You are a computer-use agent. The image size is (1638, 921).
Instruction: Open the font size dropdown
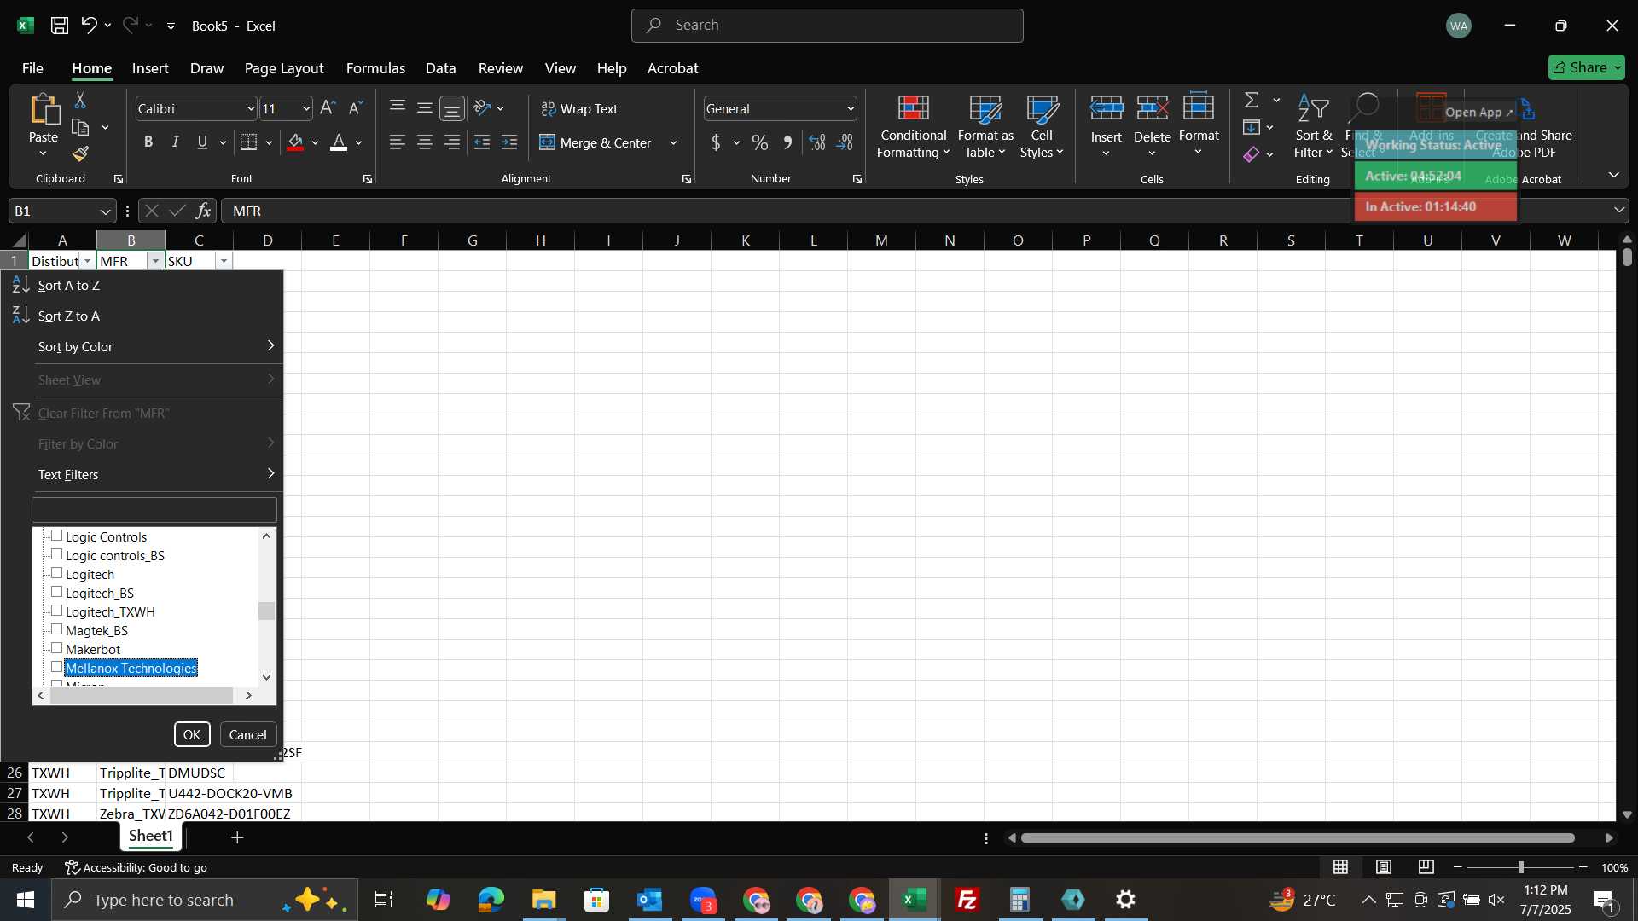point(306,108)
